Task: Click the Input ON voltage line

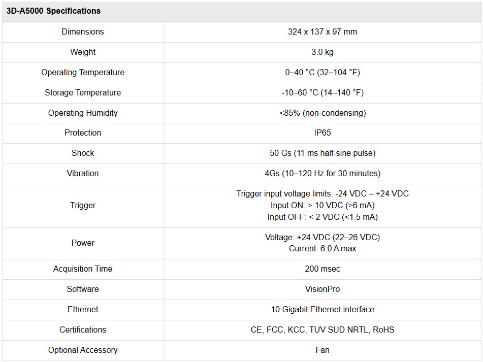Action: point(322,206)
